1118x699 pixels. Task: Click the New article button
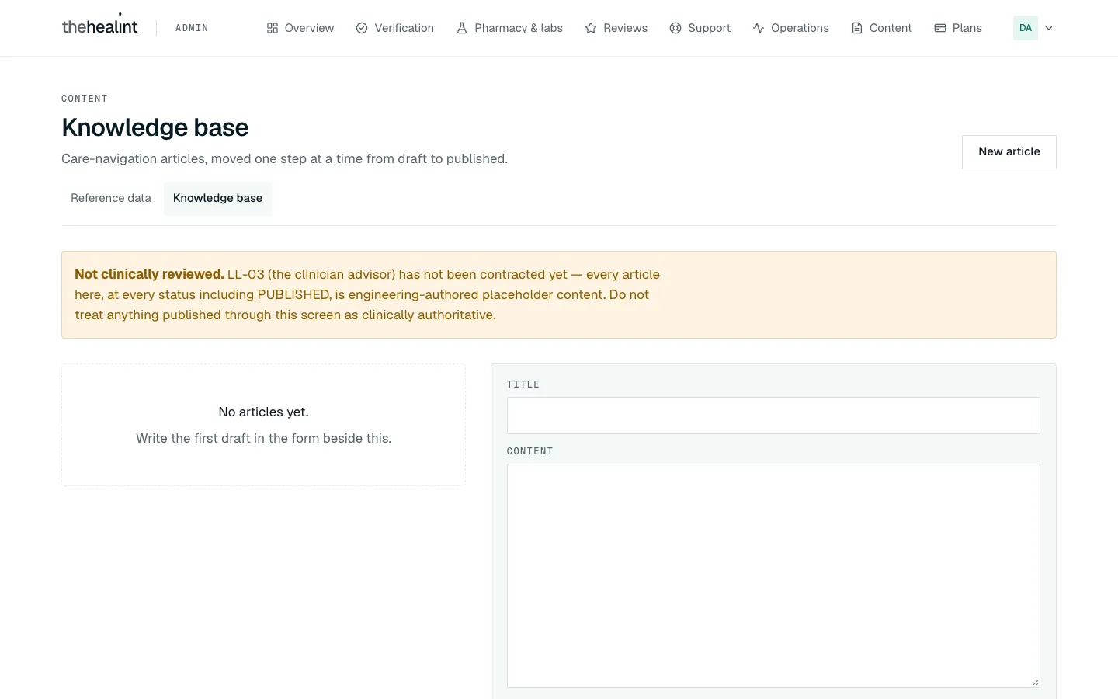point(1009,152)
